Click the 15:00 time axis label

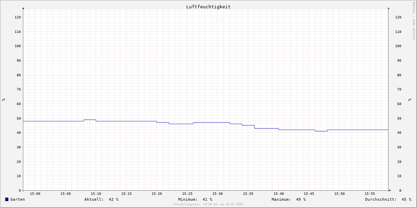pos(35,193)
